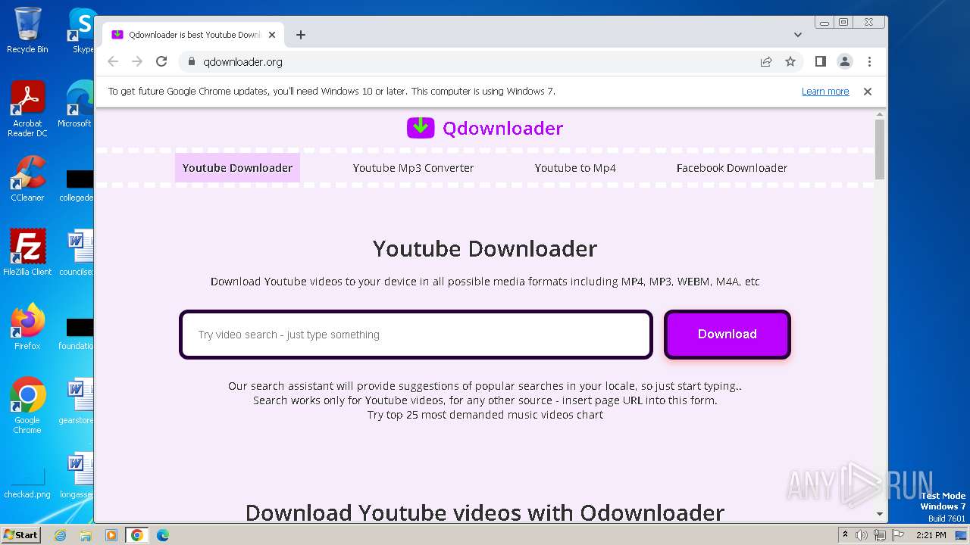Select the CCleaner desktop icon
Screen dimensions: 970x545
pyautogui.click(x=27, y=179)
